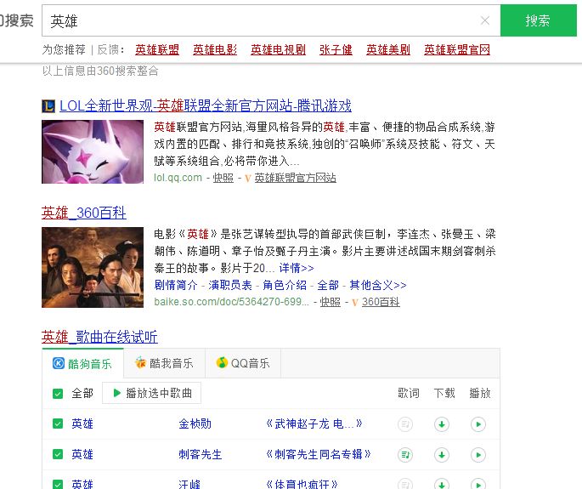582x489 pixels.
Task: Open album 《武神赵子龙 电...》
Action: click(314, 424)
